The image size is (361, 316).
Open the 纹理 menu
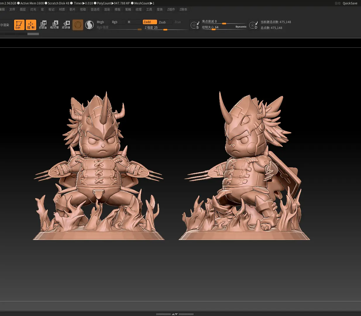[x=139, y=9]
